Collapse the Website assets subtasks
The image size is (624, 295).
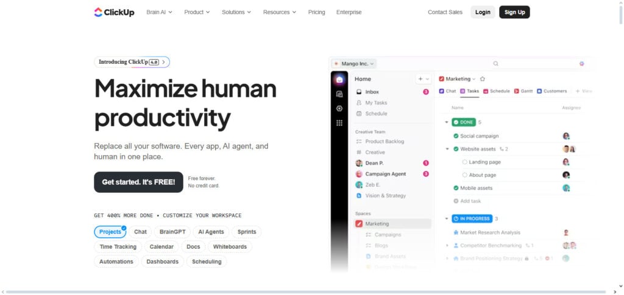[x=447, y=149]
